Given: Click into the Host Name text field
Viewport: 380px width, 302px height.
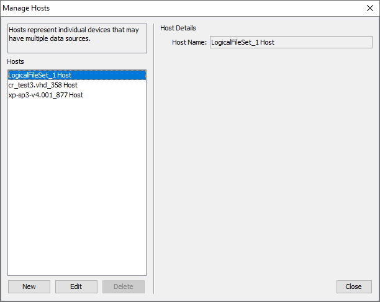Looking at the screenshot, I should point(289,42).
